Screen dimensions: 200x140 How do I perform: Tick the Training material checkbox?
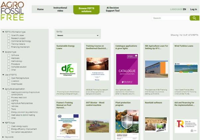pos(9,44)
